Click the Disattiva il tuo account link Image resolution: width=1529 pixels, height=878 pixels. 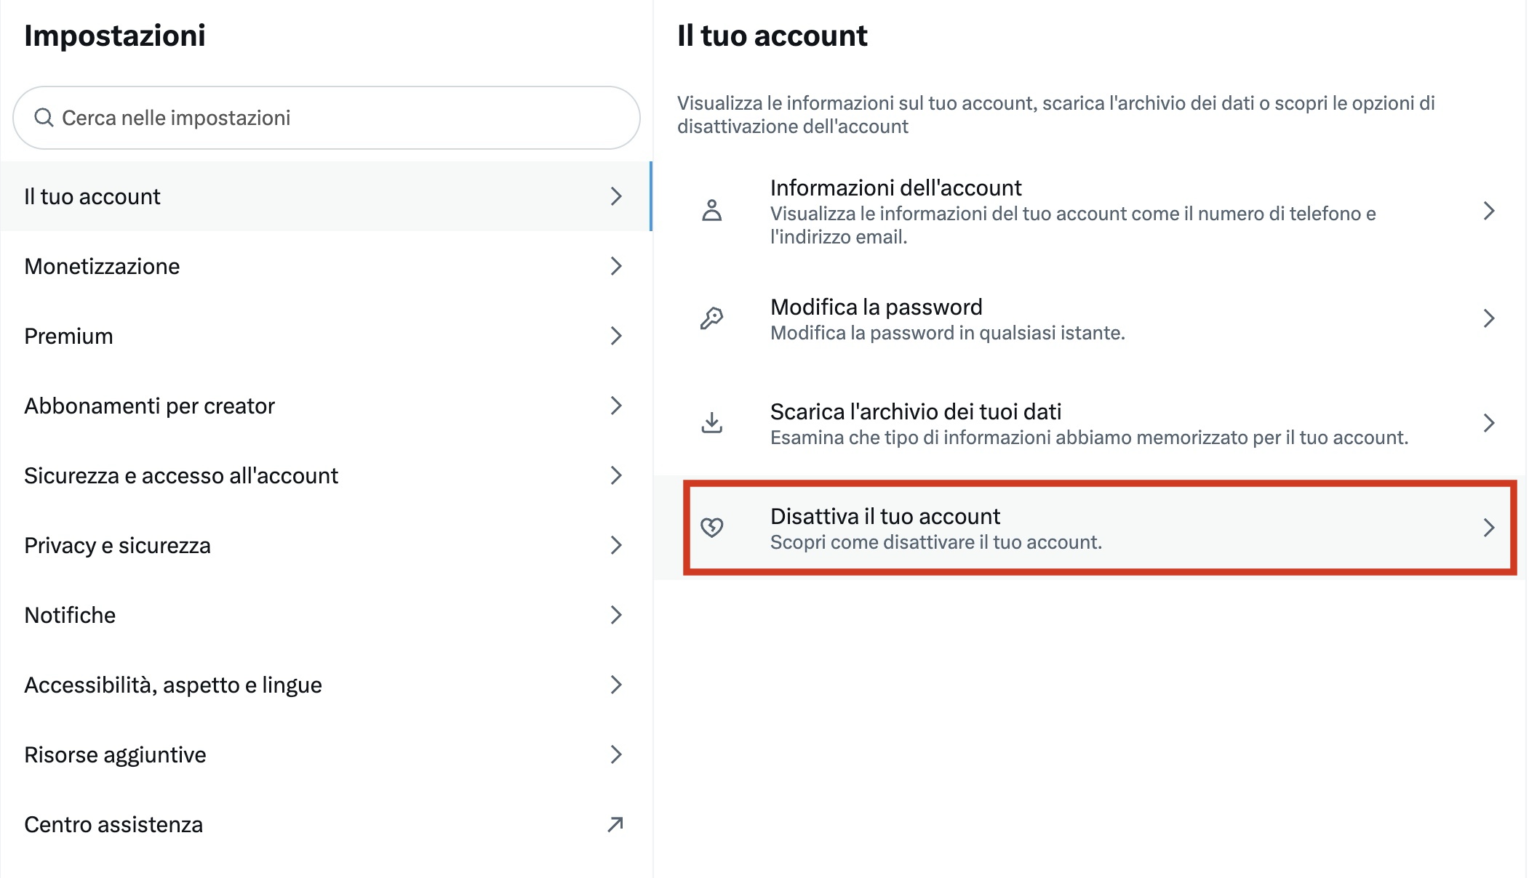(x=885, y=517)
